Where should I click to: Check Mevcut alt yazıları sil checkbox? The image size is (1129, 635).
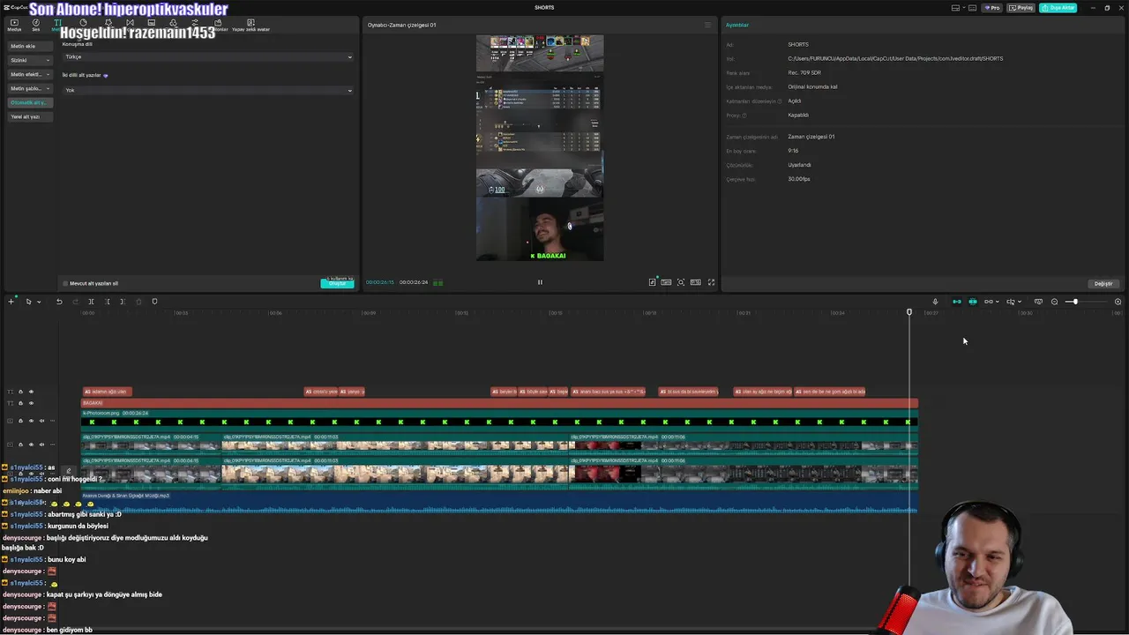pyautogui.click(x=65, y=284)
